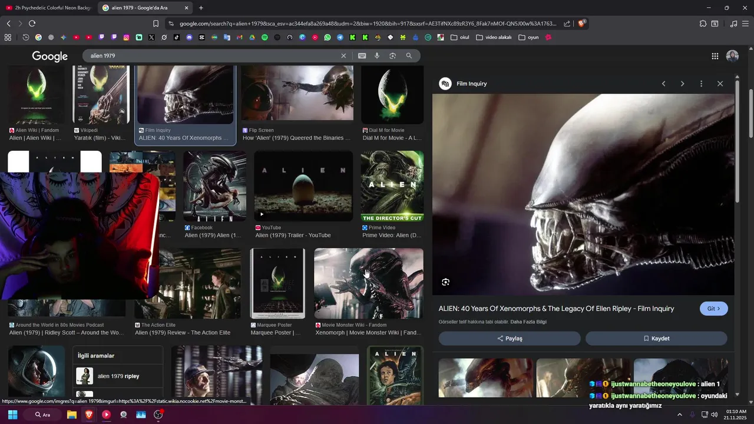This screenshot has height=424, width=754.
Task: Open the Google apps grid
Action: (715, 56)
